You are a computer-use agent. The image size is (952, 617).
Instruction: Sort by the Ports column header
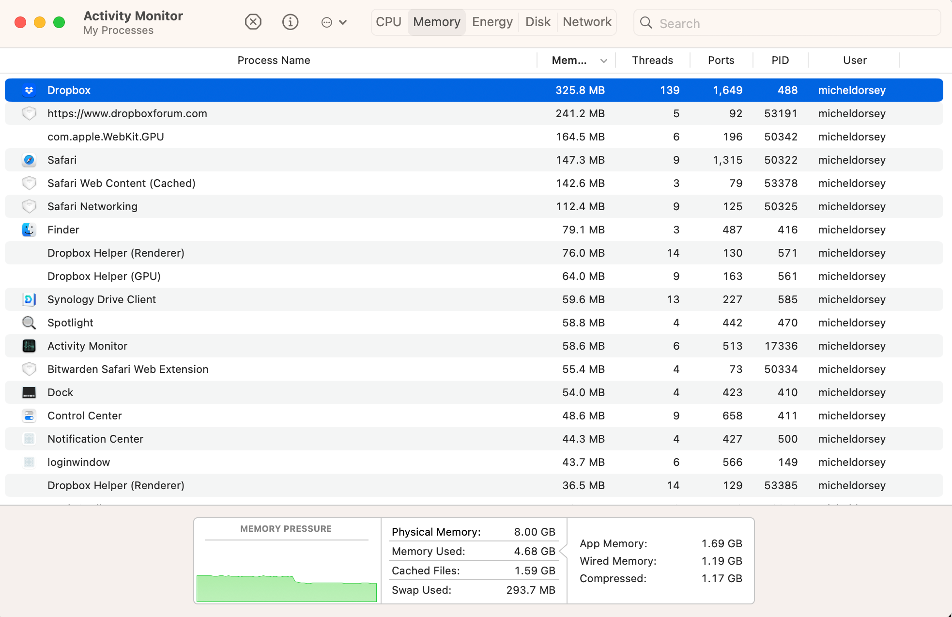(x=721, y=61)
